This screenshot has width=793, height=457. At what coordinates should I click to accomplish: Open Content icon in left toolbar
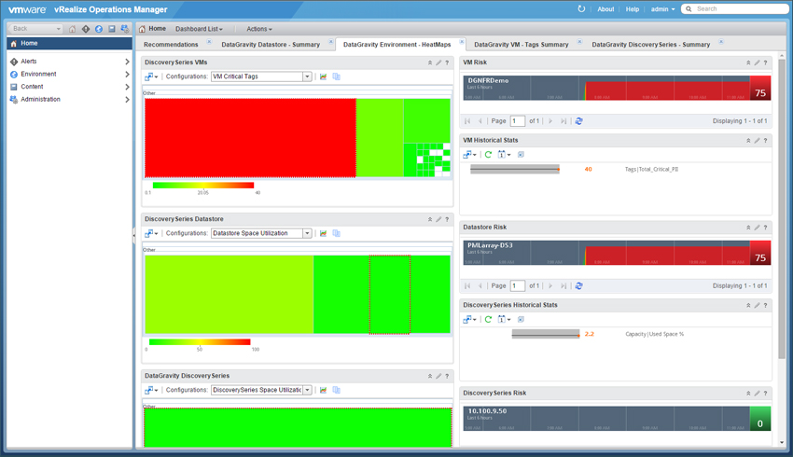point(112,29)
